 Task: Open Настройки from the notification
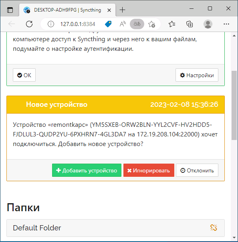coord(197,75)
